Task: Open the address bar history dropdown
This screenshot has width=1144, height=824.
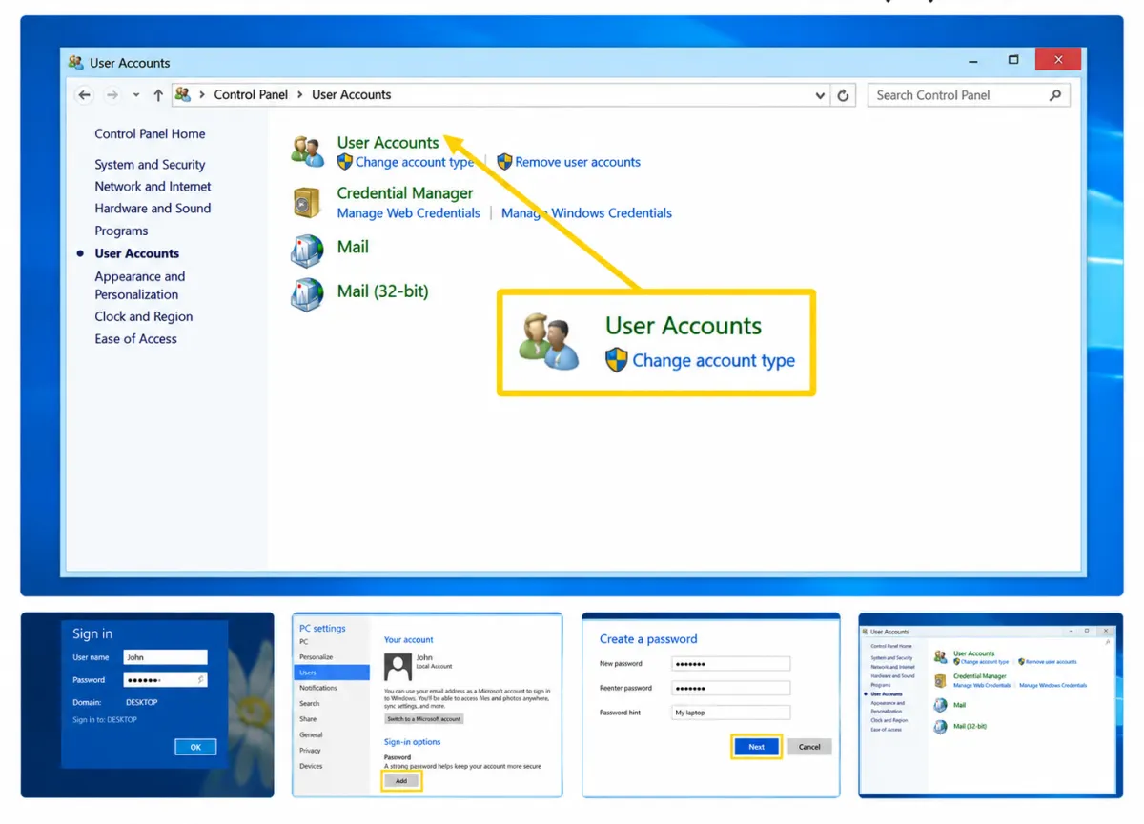Action: coord(820,95)
